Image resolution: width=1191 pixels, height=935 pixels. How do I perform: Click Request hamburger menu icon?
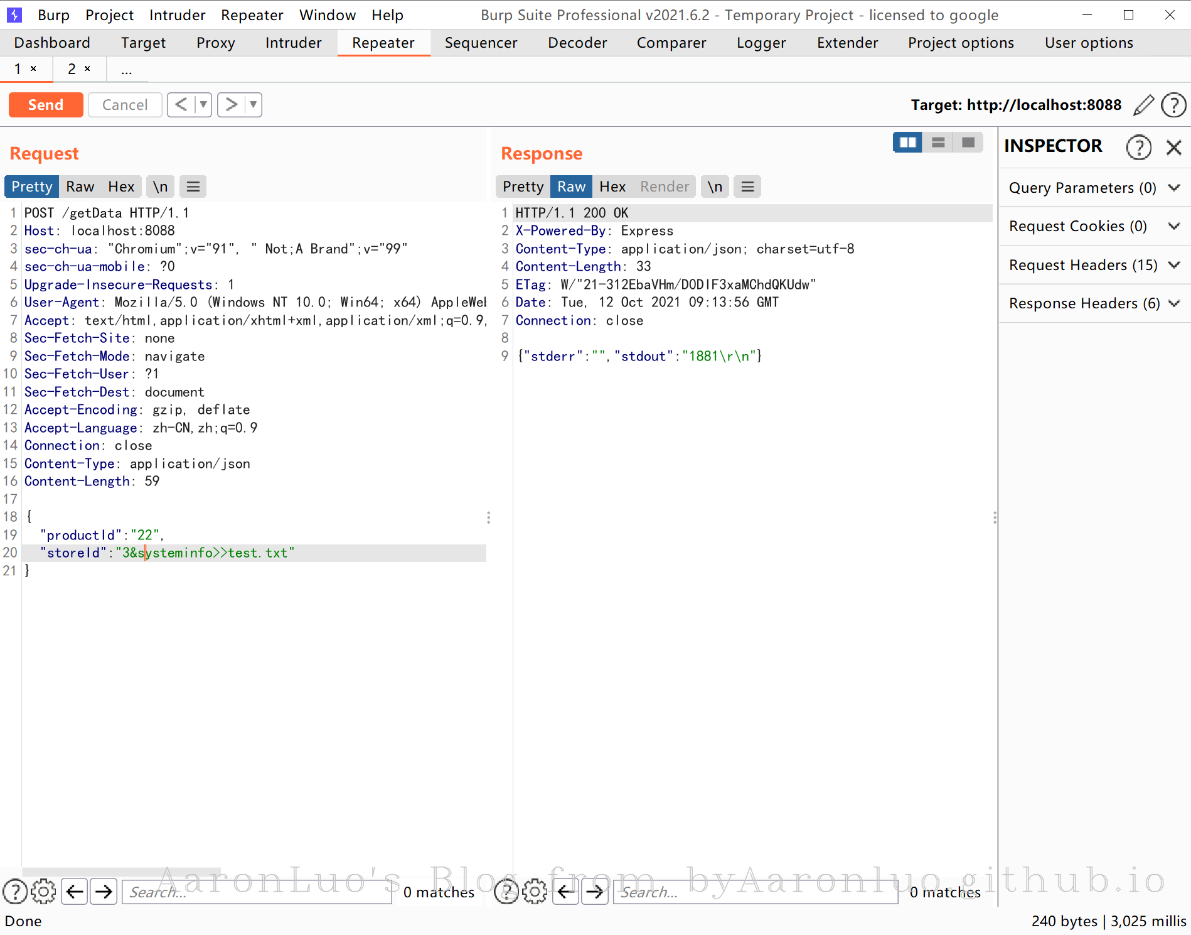[193, 186]
